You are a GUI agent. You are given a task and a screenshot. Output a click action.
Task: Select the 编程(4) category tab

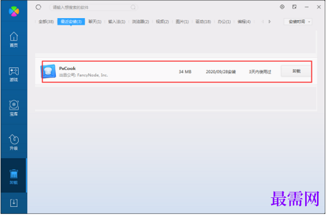[244, 22]
